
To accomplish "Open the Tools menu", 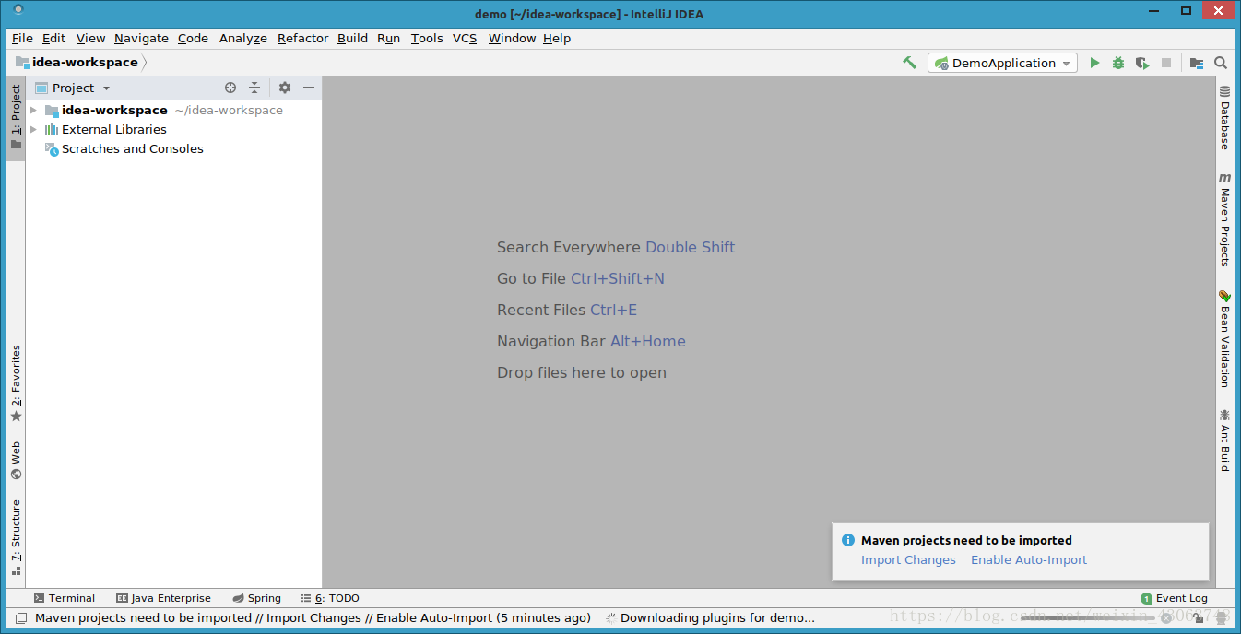I will click(x=427, y=38).
